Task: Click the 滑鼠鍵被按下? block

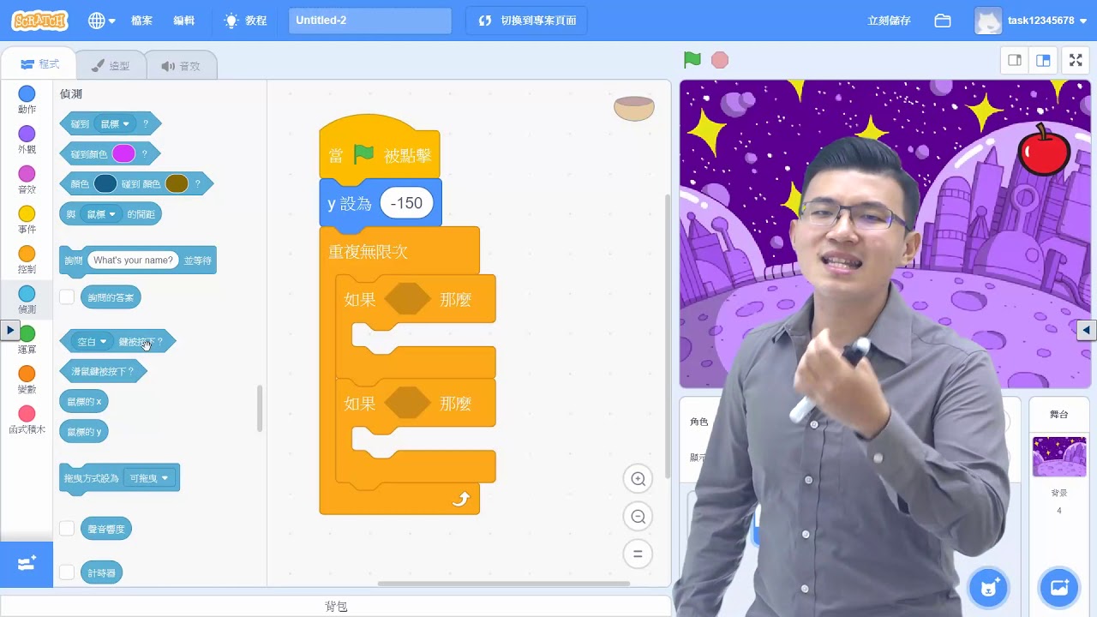Action: click(x=103, y=372)
